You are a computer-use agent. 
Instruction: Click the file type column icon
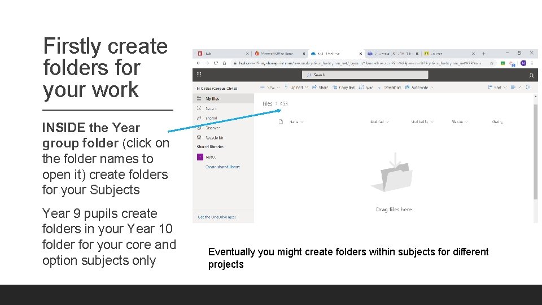point(281,122)
